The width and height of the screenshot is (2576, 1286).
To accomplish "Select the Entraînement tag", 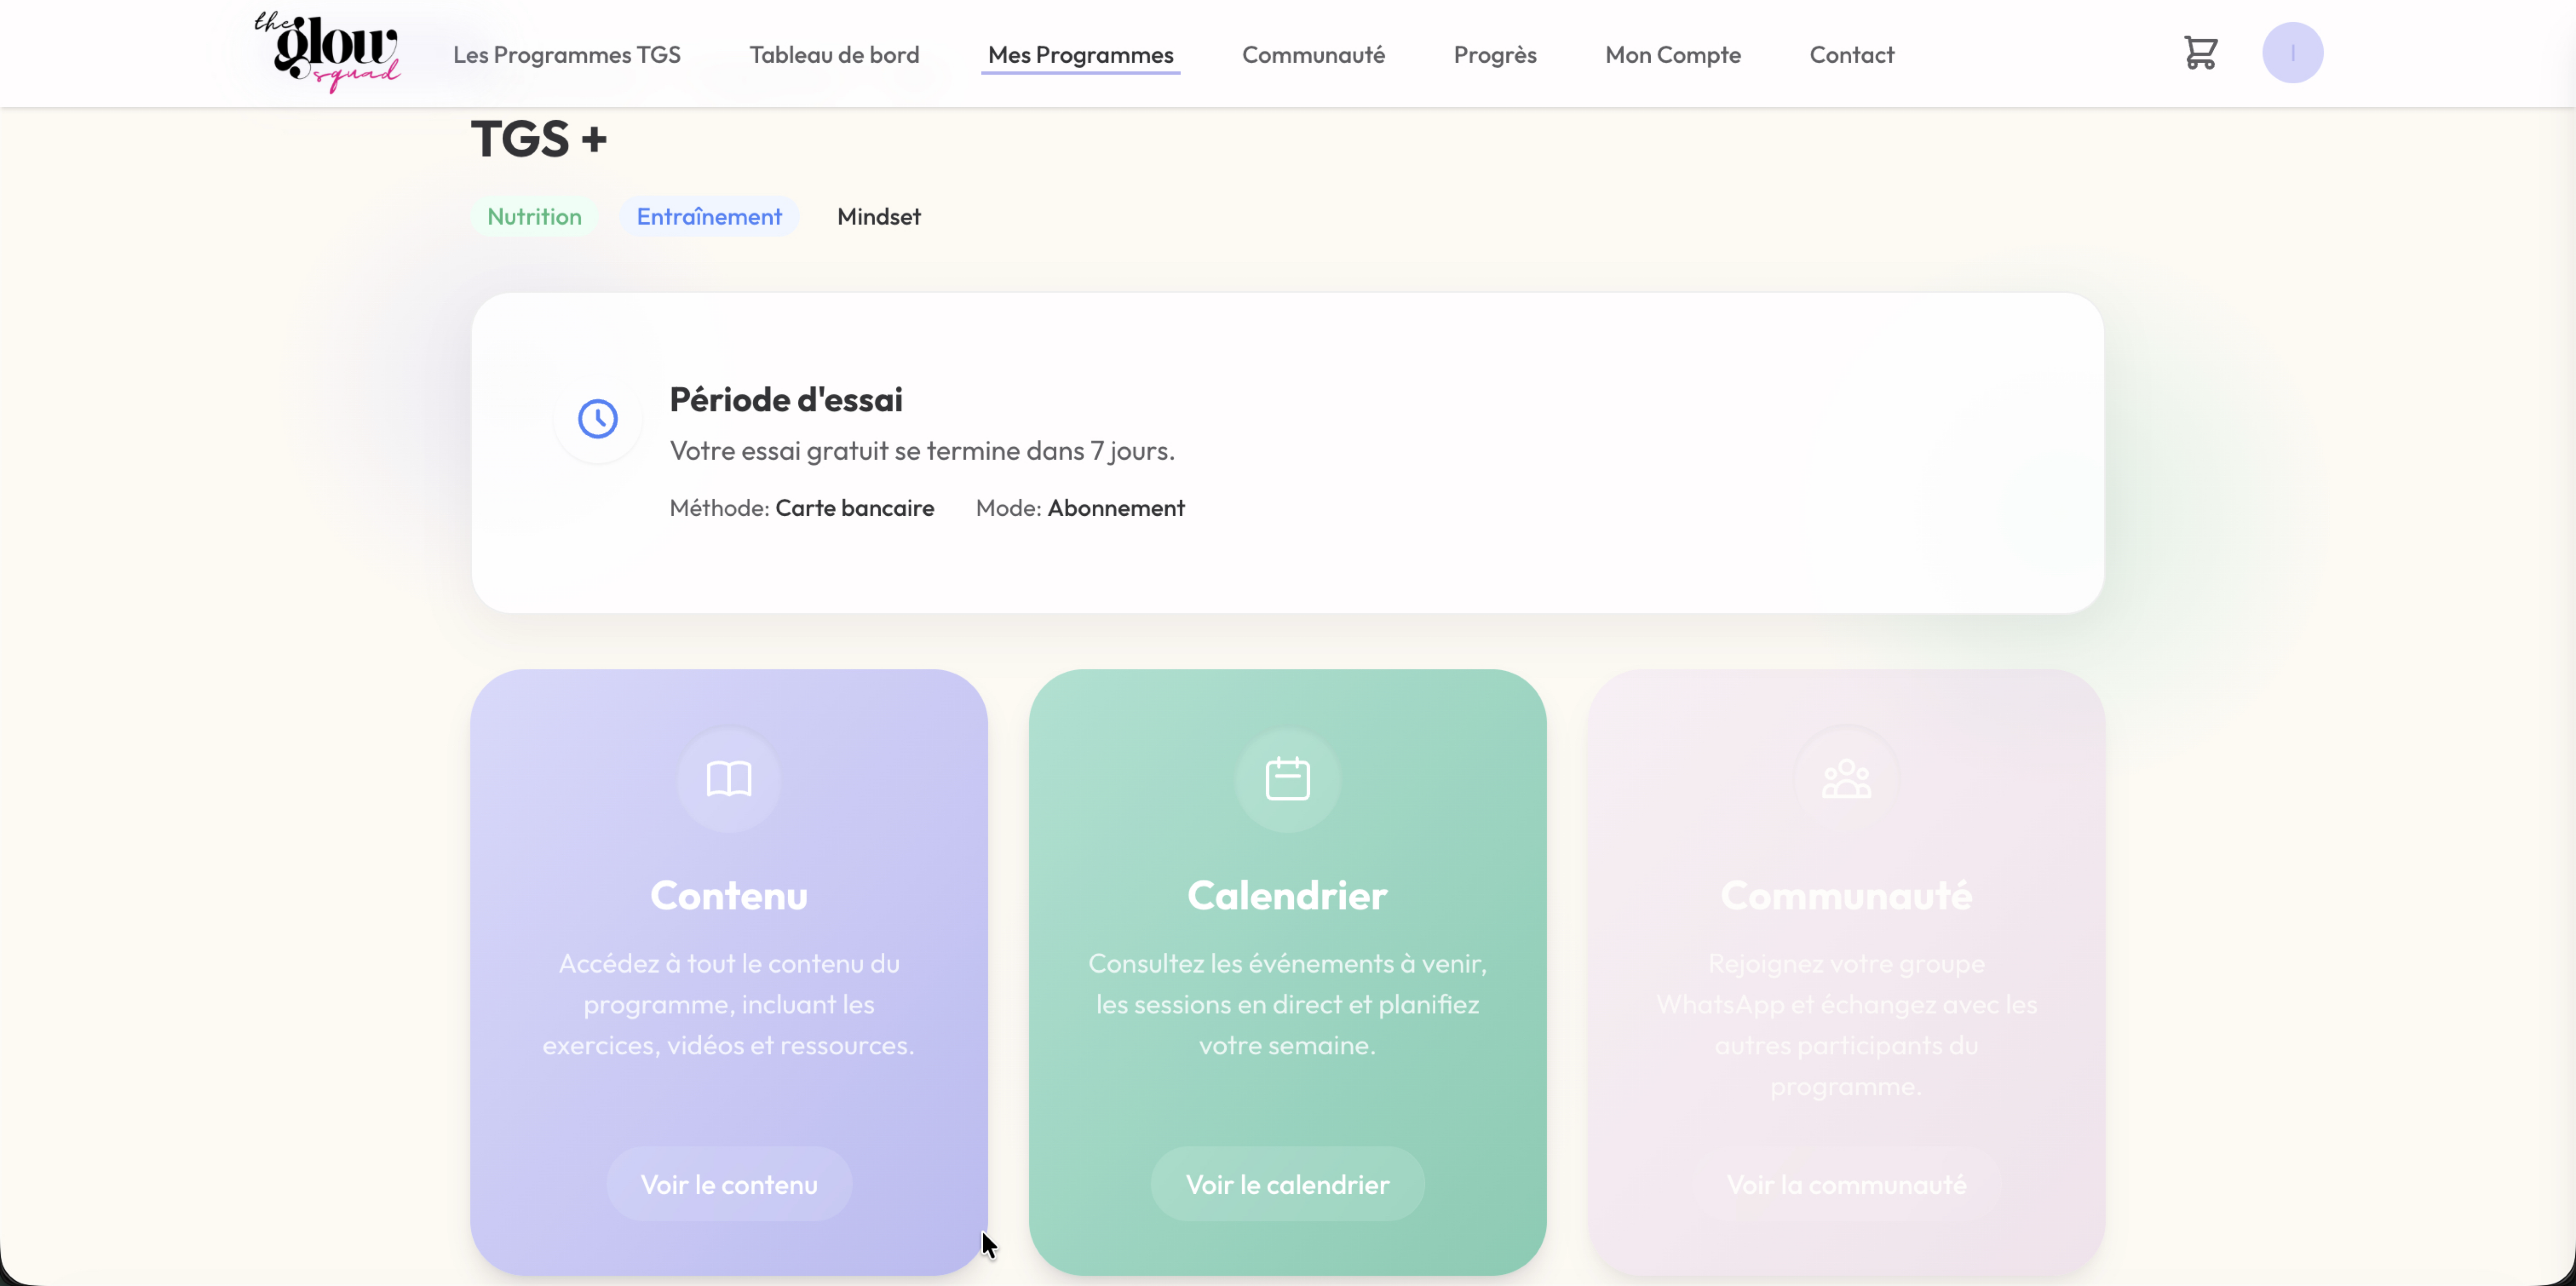I will pos(709,217).
